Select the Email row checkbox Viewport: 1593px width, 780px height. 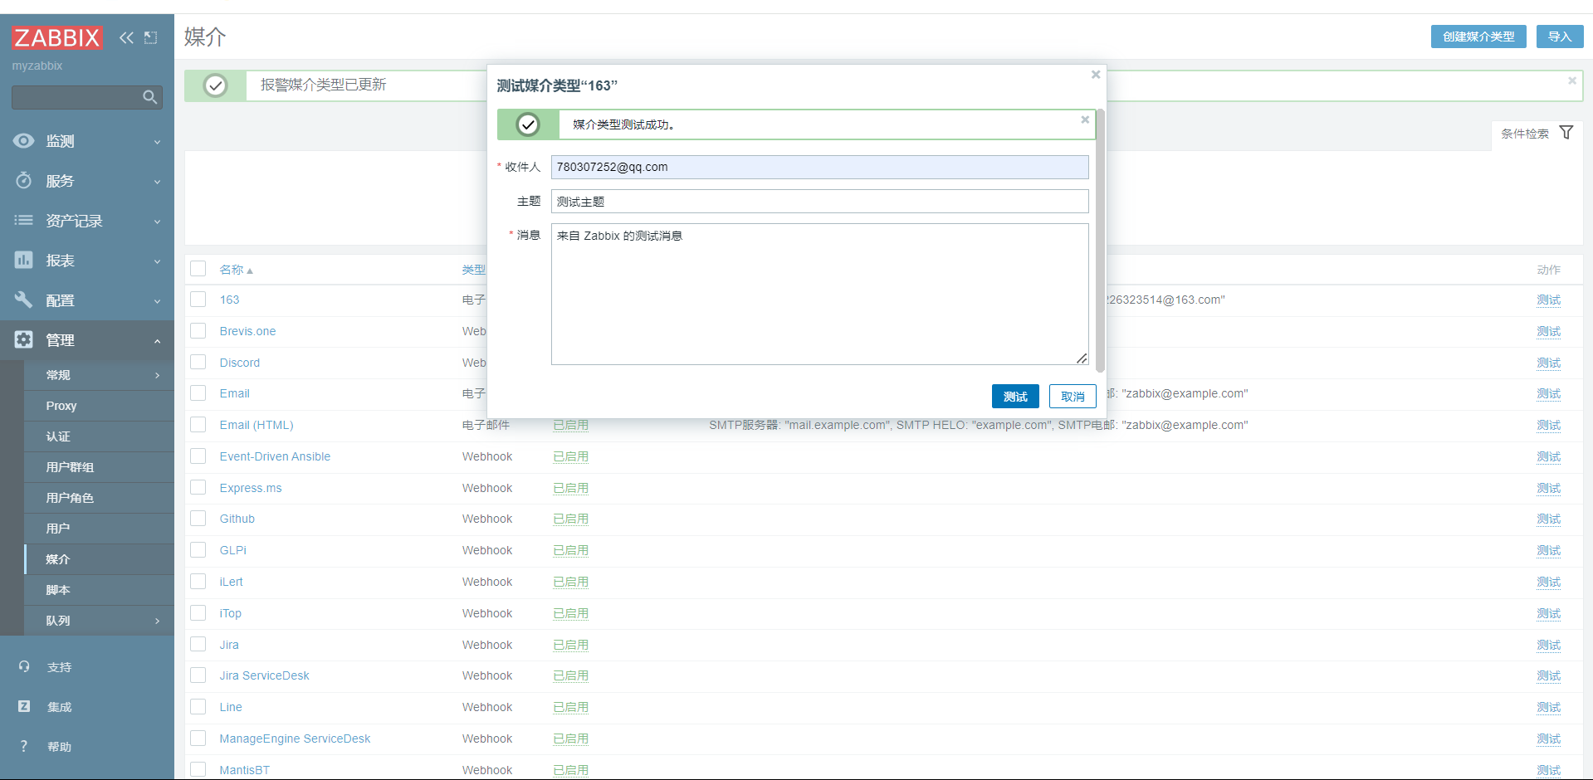click(198, 392)
